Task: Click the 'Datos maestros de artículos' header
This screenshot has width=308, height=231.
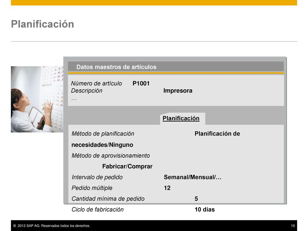Action: coord(116,67)
